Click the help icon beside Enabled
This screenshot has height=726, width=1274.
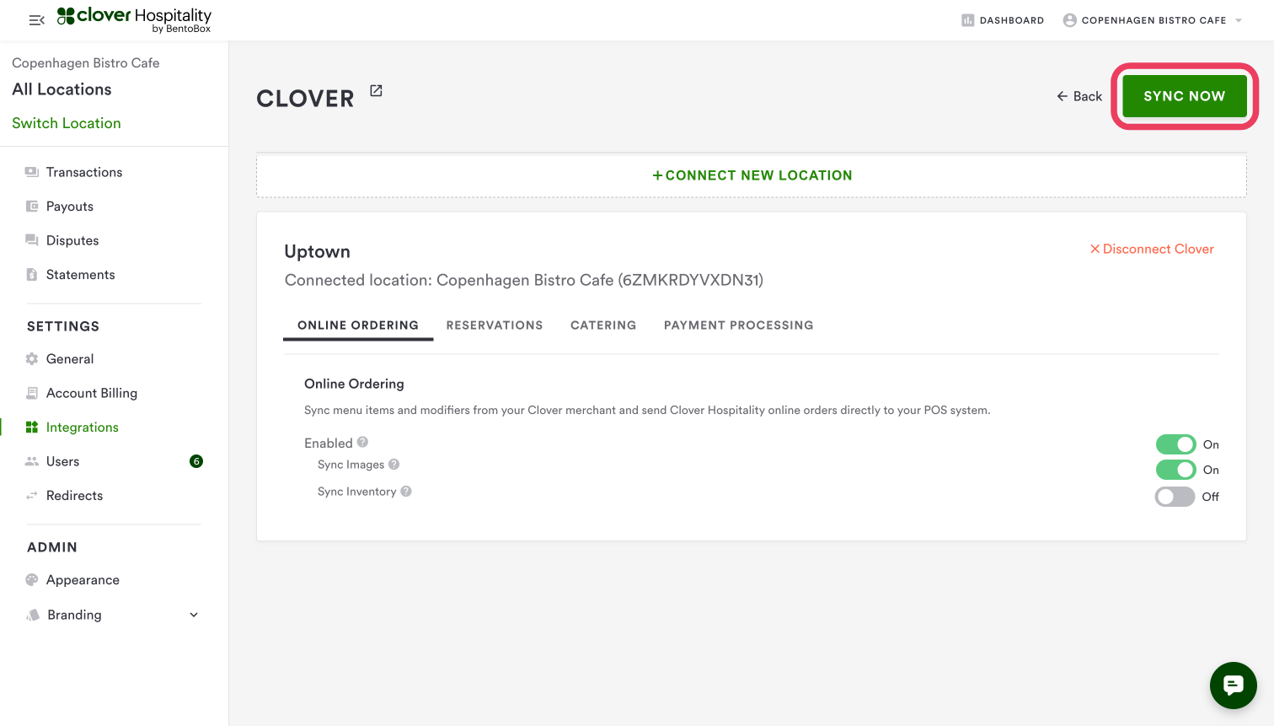pyautogui.click(x=362, y=443)
